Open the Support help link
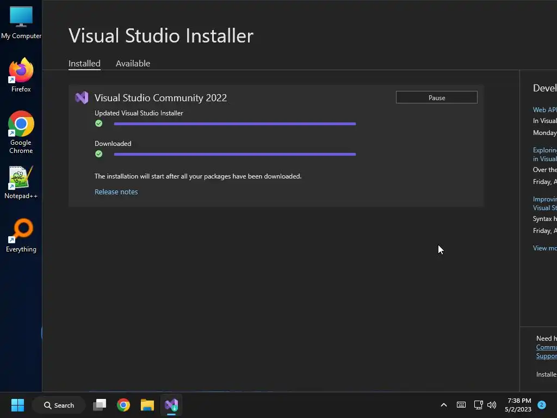The height and width of the screenshot is (418, 557). pos(546,356)
